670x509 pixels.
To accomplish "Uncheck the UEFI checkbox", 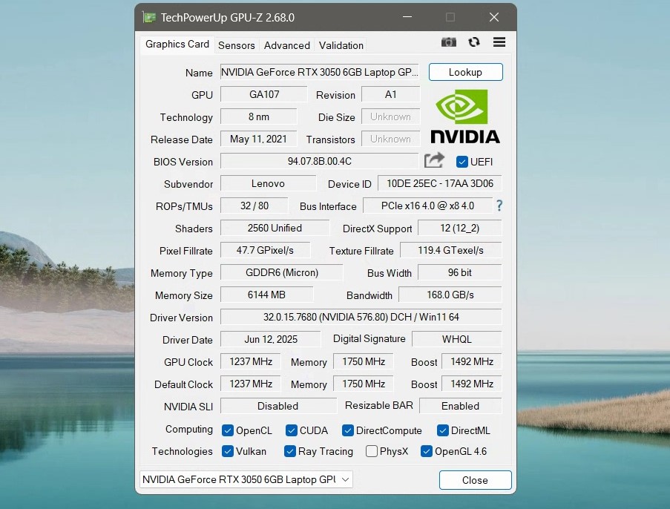I will (462, 161).
